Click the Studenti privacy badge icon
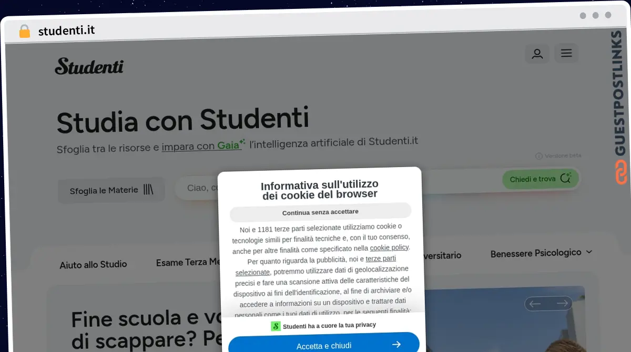The height and width of the screenshot is (352, 631). pyautogui.click(x=276, y=326)
